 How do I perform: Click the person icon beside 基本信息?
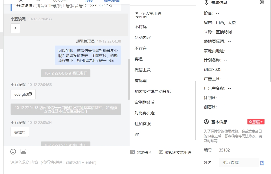206,122
